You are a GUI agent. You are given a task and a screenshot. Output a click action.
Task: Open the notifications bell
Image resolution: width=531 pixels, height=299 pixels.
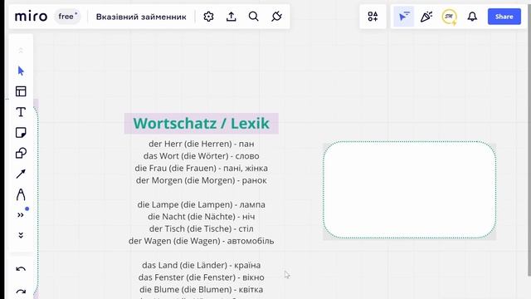pyautogui.click(x=472, y=17)
